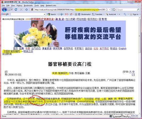The image size is (142, 119).
Task: Click the blue Back arrow button
Action: (4, 10)
